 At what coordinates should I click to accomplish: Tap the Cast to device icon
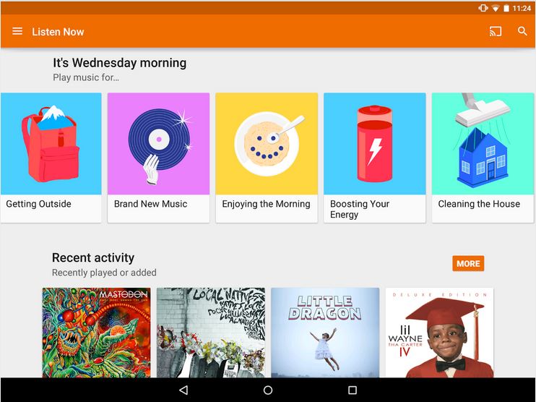coord(496,32)
